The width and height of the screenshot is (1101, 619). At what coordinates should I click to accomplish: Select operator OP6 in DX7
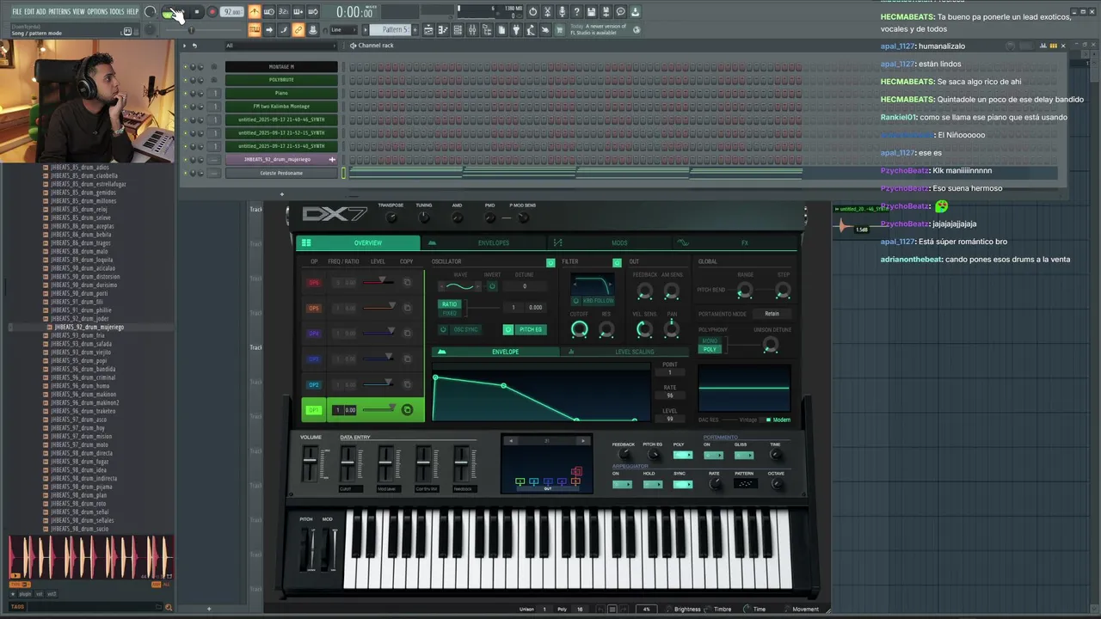(313, 282)
